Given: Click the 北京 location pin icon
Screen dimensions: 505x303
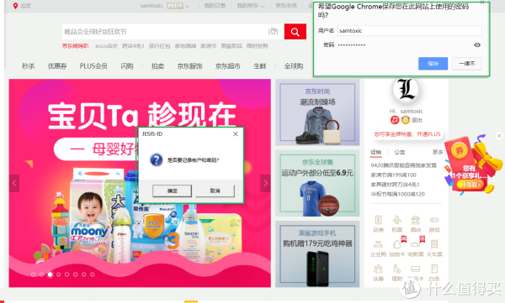Looking at the screenshot, I should pyautogui.click(x=15, y=6).
